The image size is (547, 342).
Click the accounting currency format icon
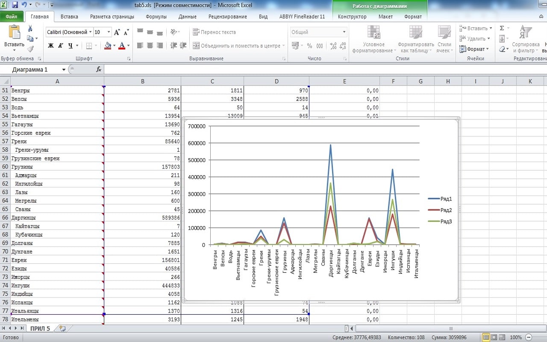pyautogui.click(x=295, y=46)
